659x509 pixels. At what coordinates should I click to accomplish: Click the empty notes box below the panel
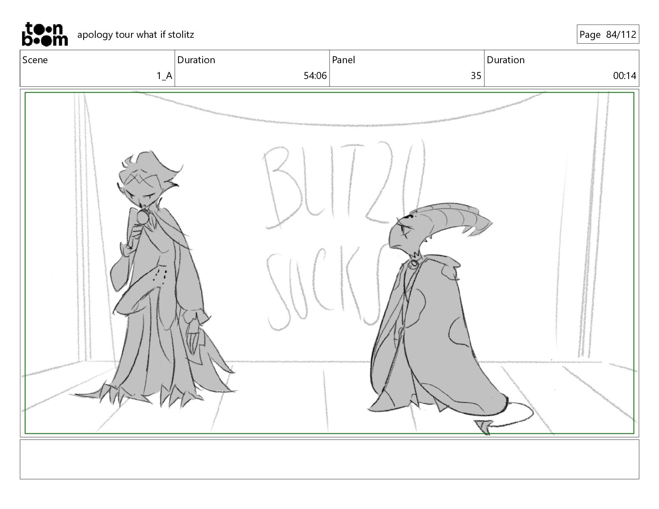[329, 459]
